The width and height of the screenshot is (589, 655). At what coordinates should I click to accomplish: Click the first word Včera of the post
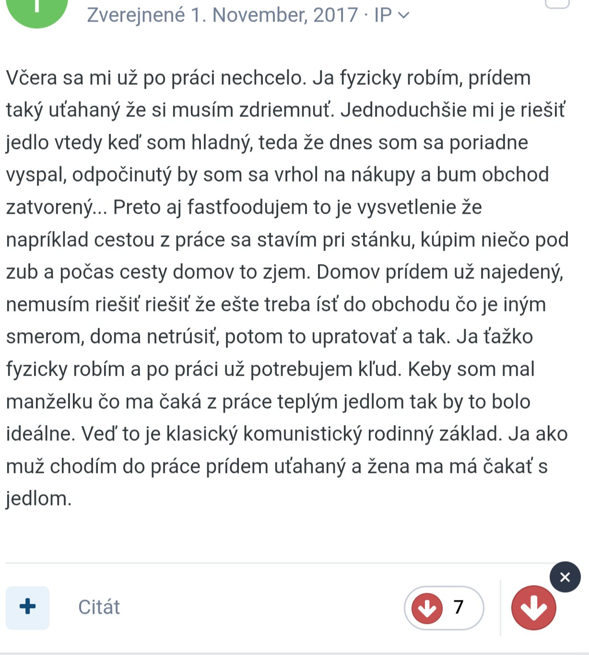32,78
